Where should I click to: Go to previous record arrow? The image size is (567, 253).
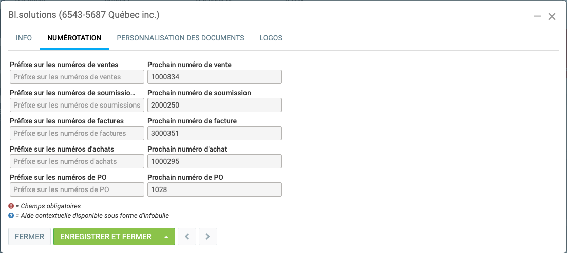pyautogui.click(x=187, y=237)
